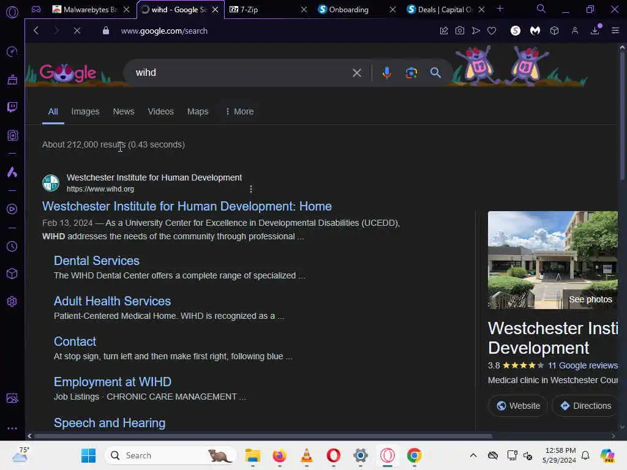Open the CPU chip icon in sidebar
The image size is (627, 470).
(x=12, y=135)
